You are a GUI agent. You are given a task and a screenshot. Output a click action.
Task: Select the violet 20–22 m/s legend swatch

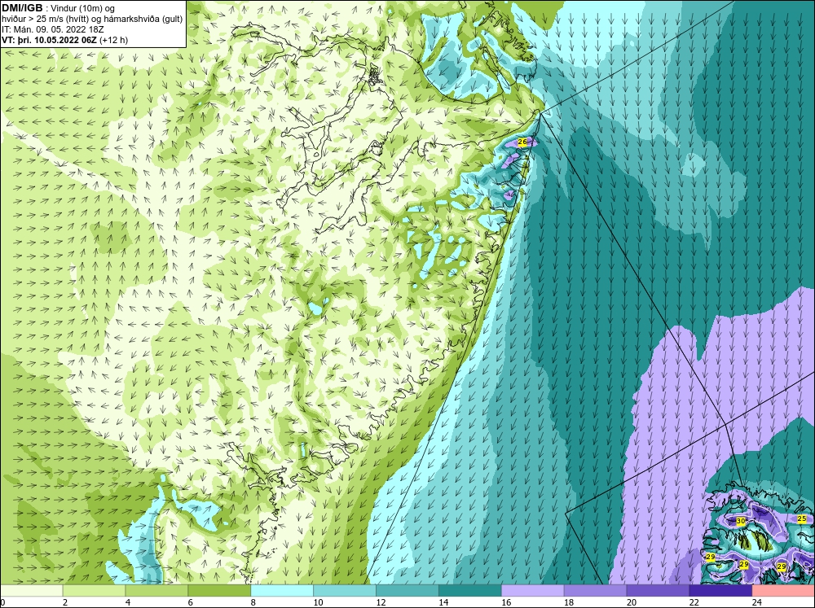click(658, 590)
